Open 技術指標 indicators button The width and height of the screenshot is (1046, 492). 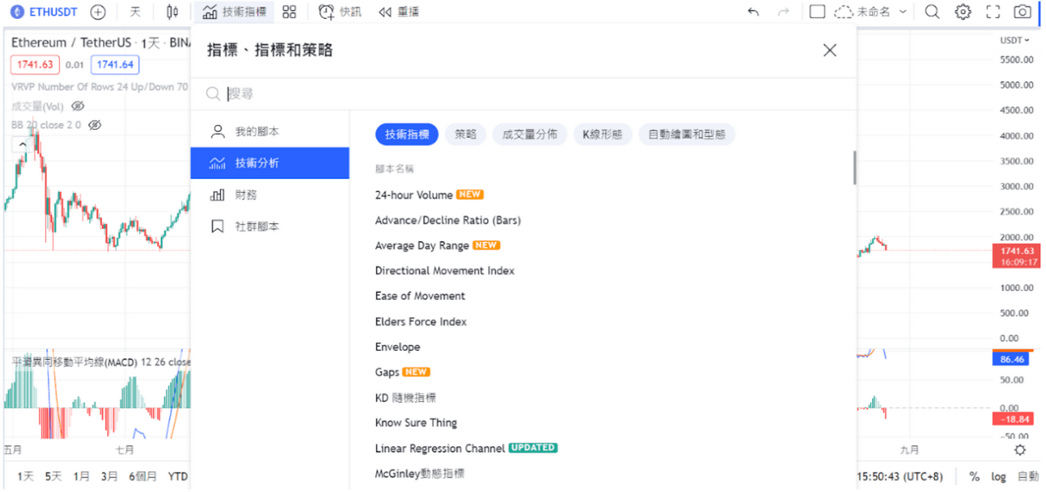(x=235, y=12)
